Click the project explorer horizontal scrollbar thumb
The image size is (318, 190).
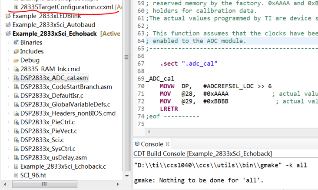point(45,184)
